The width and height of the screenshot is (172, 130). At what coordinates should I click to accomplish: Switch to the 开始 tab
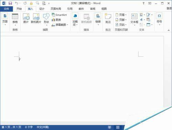tap(19, 9)
